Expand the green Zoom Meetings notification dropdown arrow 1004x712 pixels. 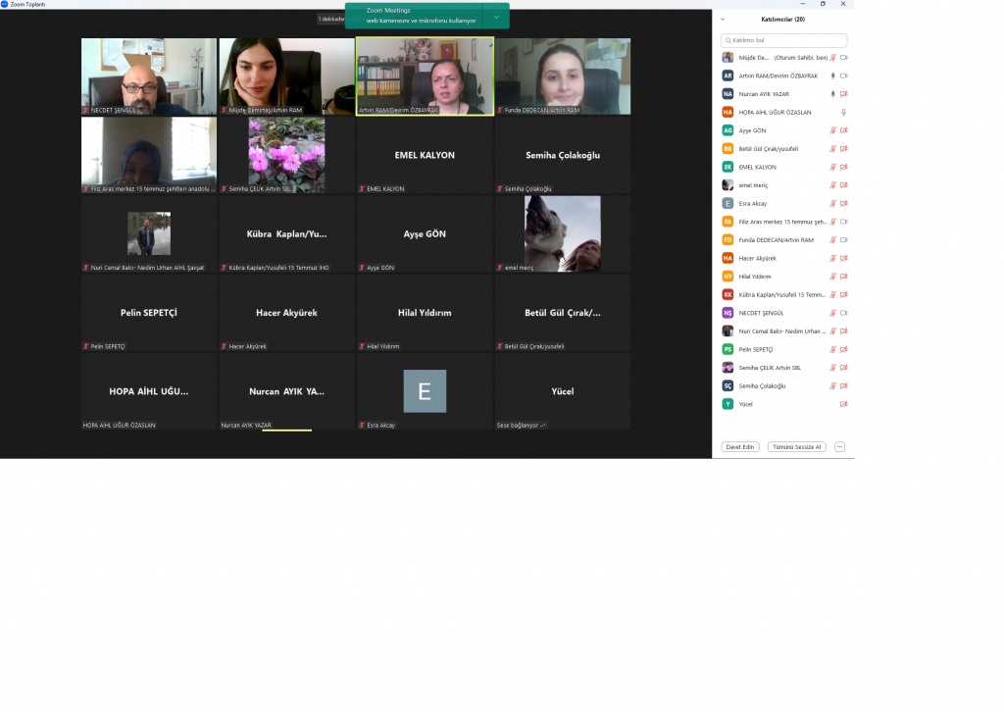pyautogui.click(x=496, y=17)
